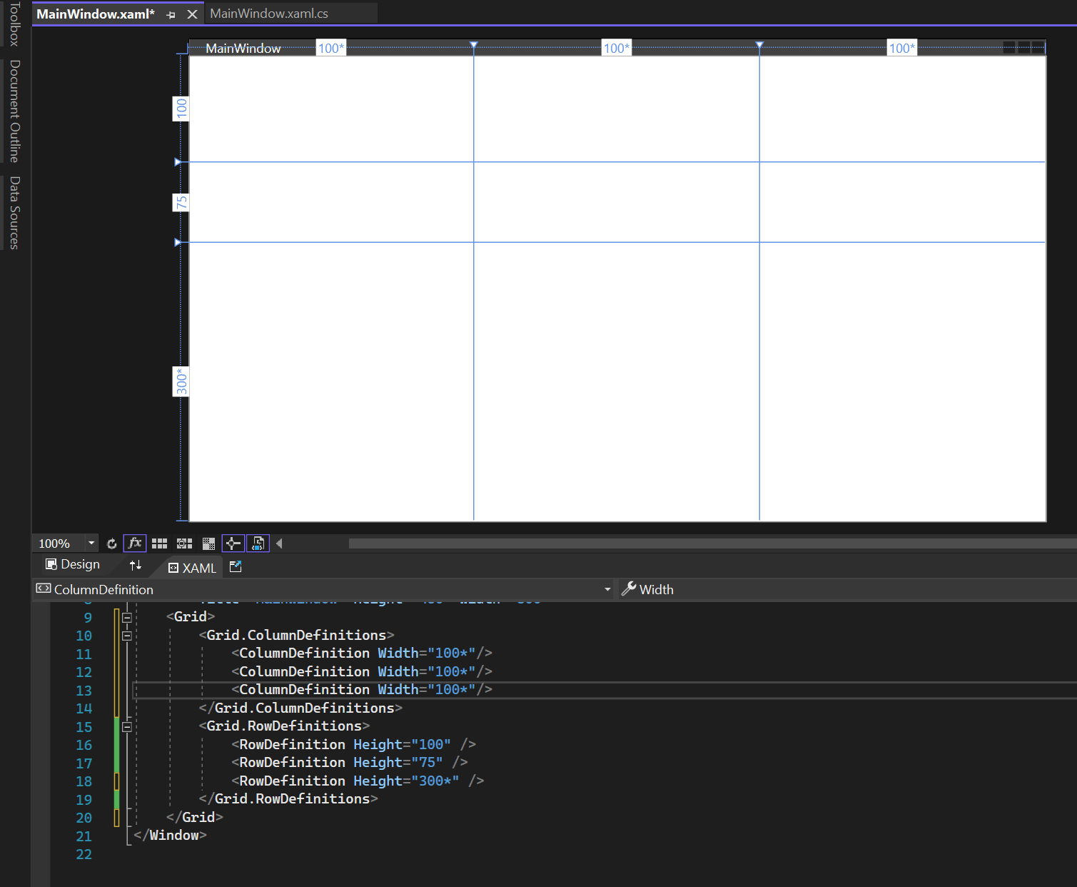
Task: Select the first column gridline handle at top
Action: [473, 45]
